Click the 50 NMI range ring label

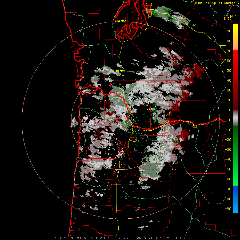tap(121, 71)
